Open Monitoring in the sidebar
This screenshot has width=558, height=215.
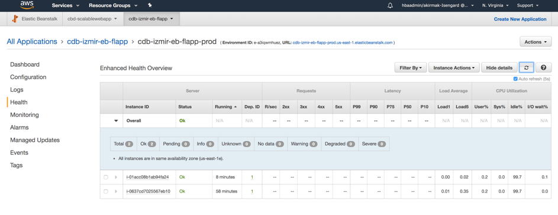24,115
